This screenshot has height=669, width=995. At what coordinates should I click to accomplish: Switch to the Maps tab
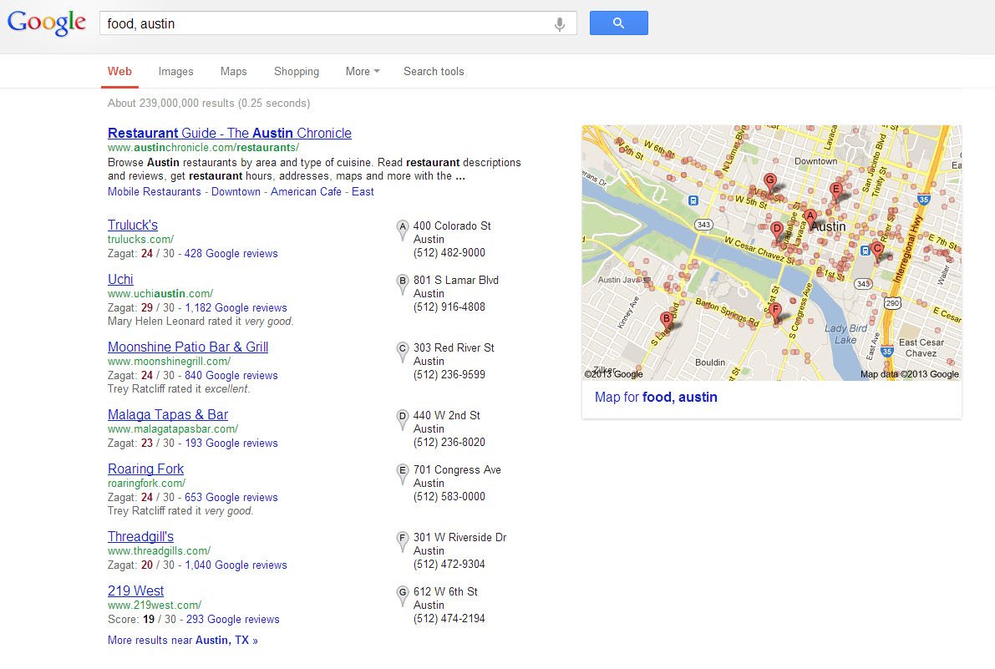(x=234, y=72)
